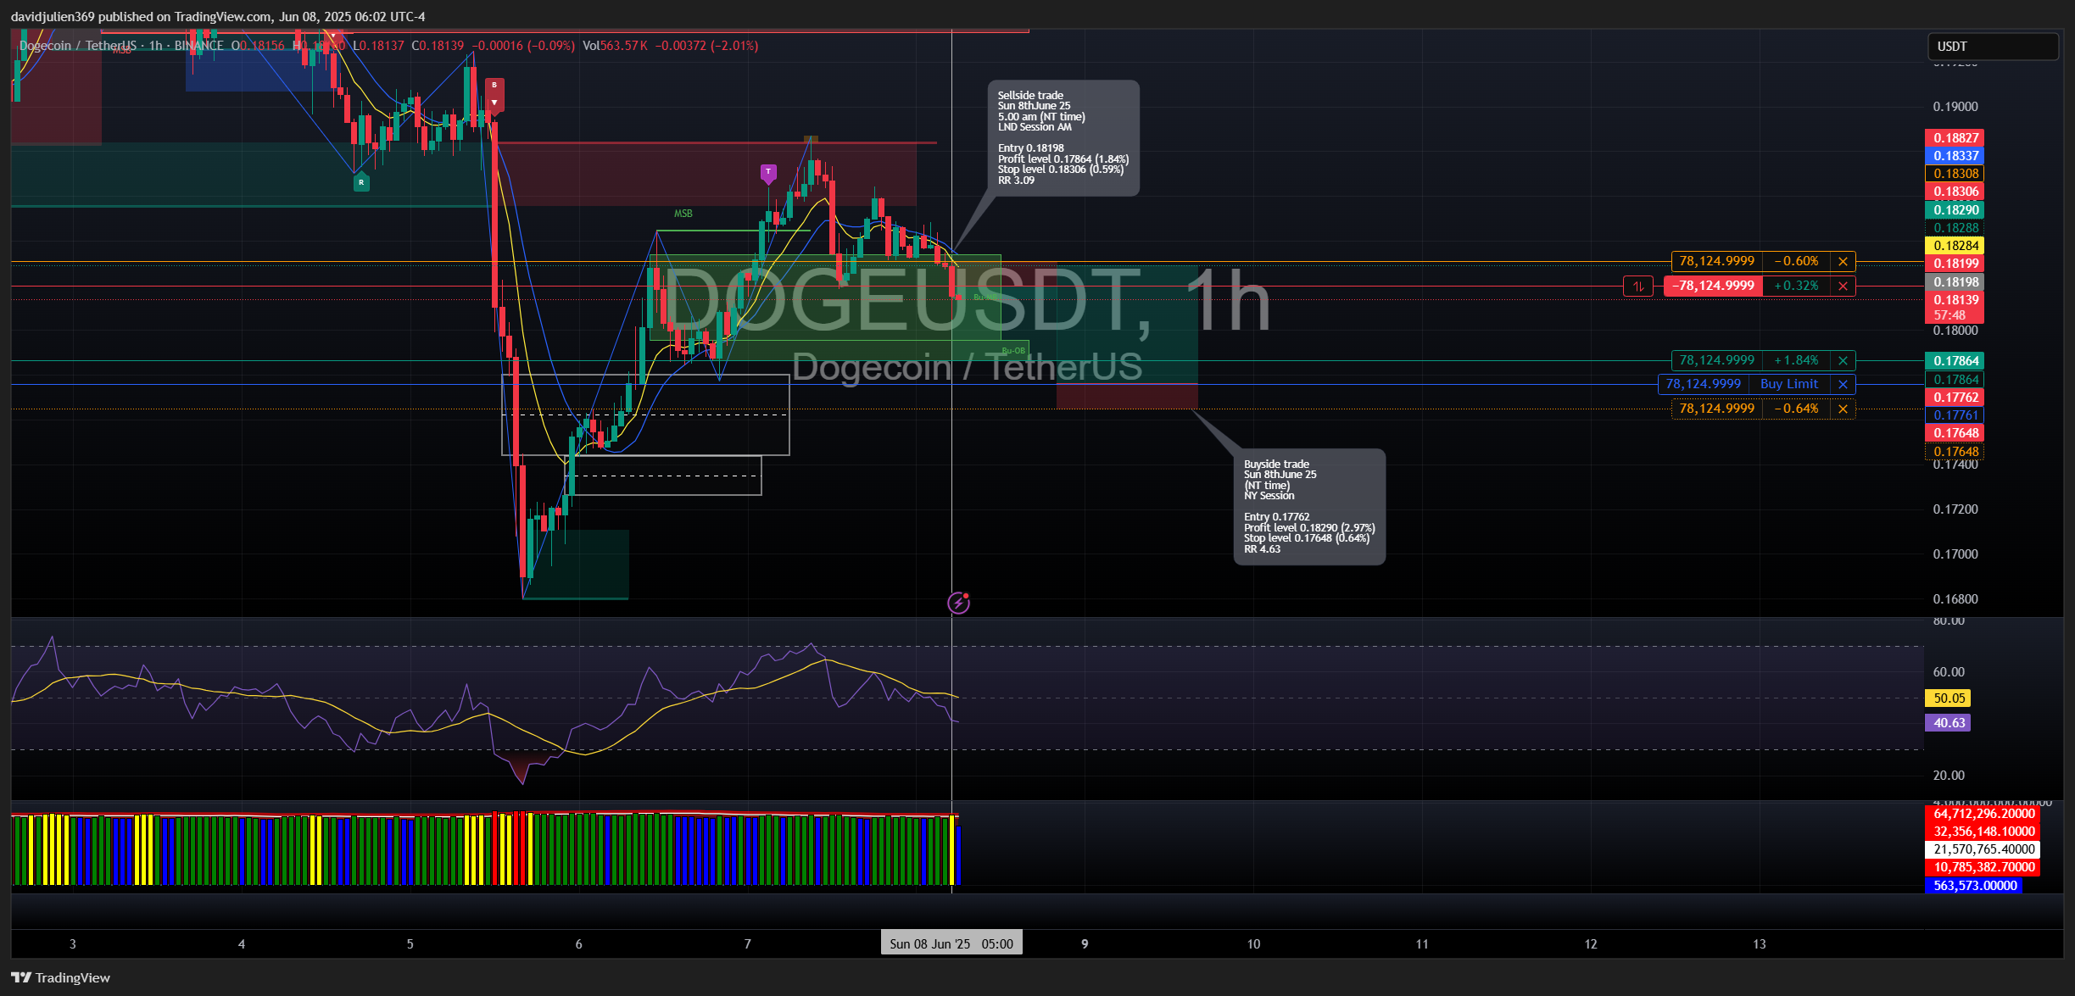Click the -0.64% dotted stop percentage
Viewport: 2075px width, 996px height.
pyautogui.click(x=1796, y=409)
